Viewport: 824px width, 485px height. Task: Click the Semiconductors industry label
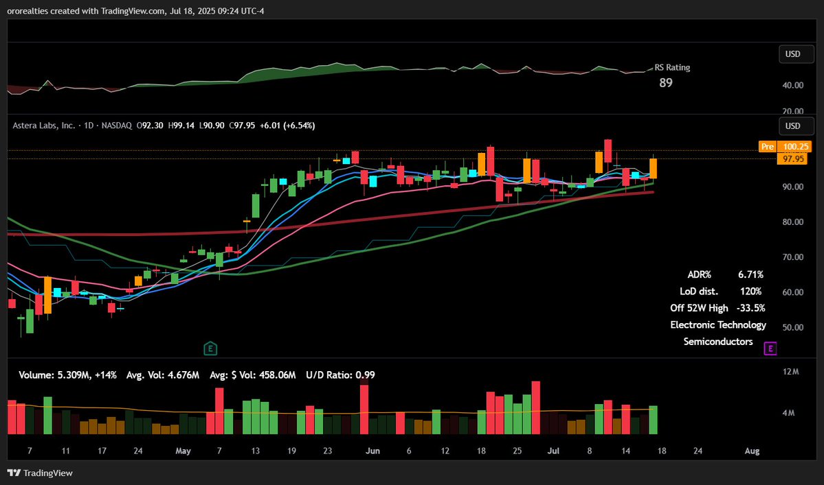point(718,342)
